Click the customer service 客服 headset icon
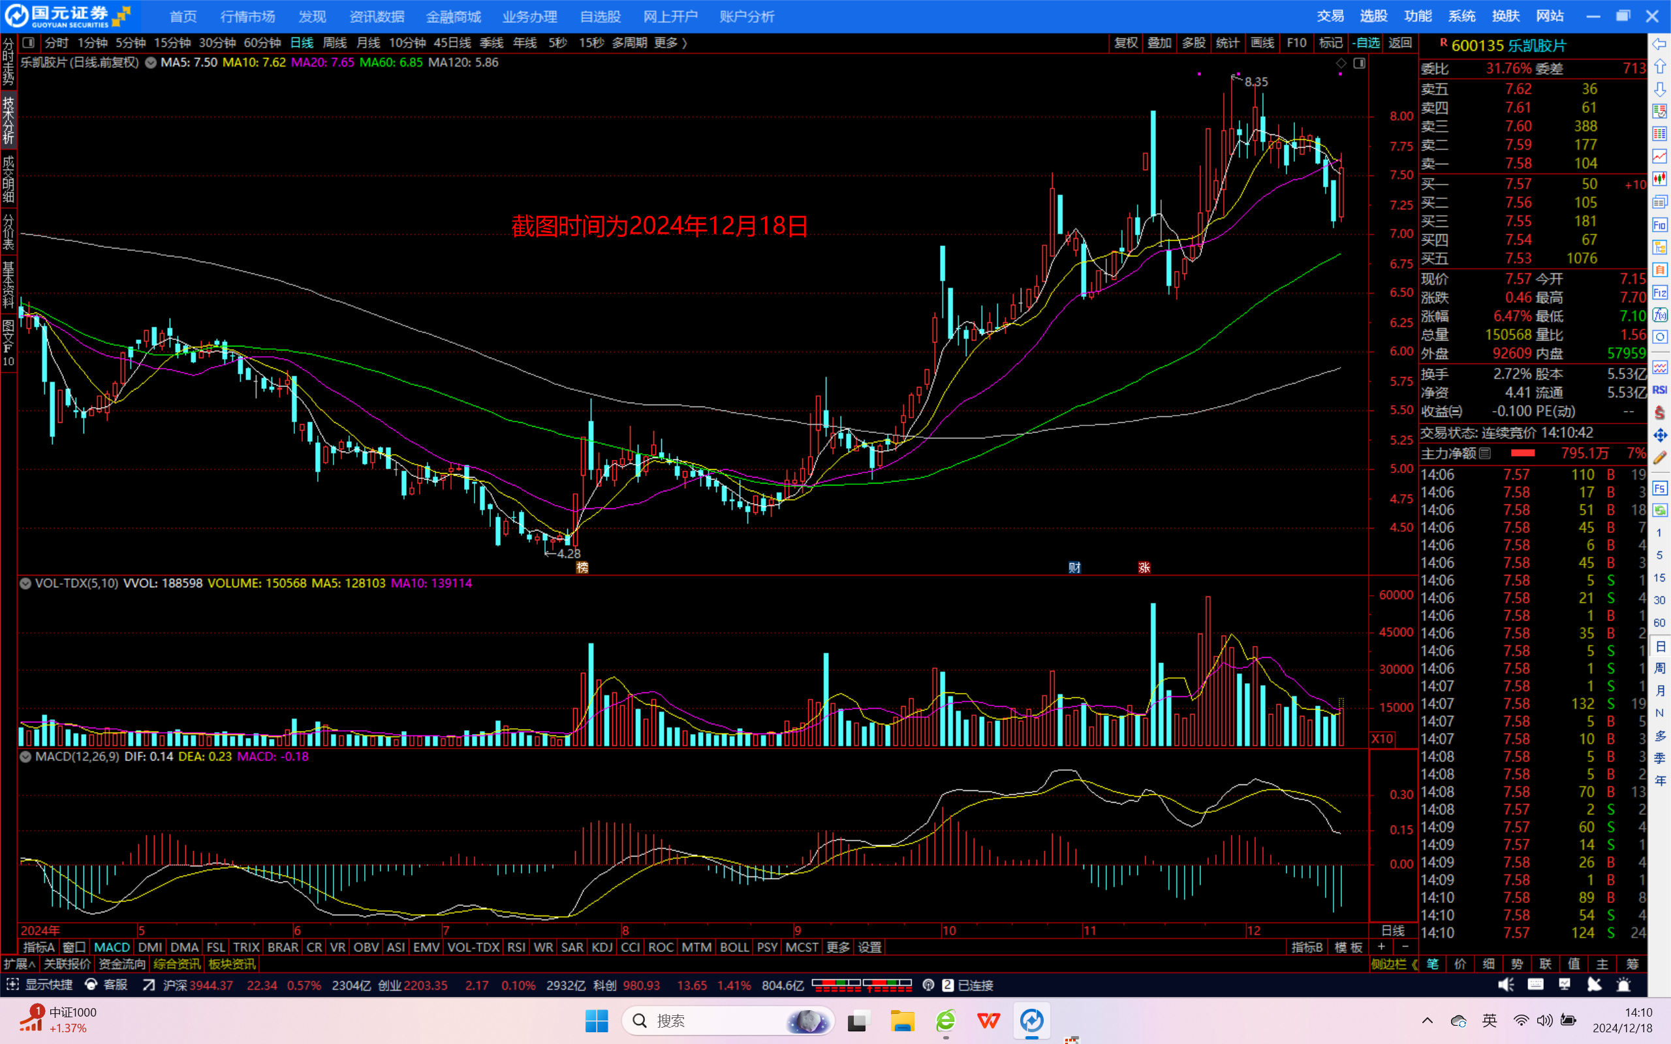Image resolution: width=1671 pixels, height=1044 pixels. [x=91, y=985]
